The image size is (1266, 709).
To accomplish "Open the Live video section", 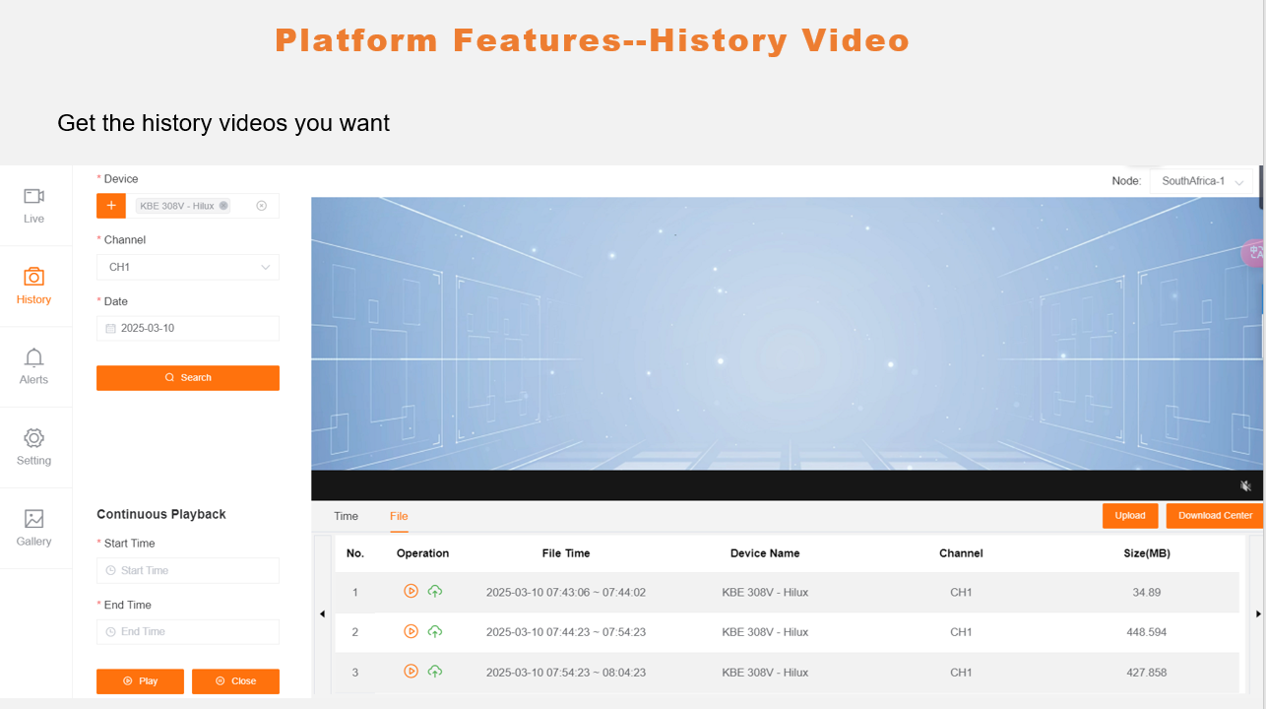I will tap(34, 205).
